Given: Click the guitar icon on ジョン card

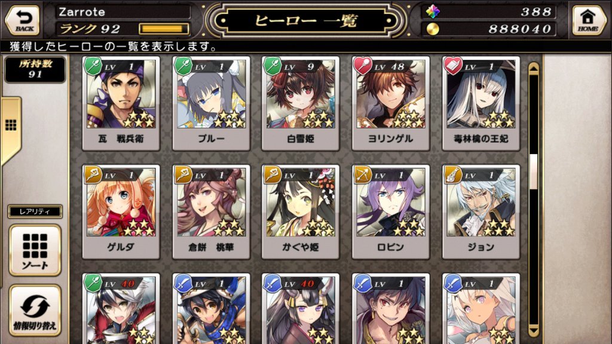Looking at the screenshot, I should coord(453,174).
